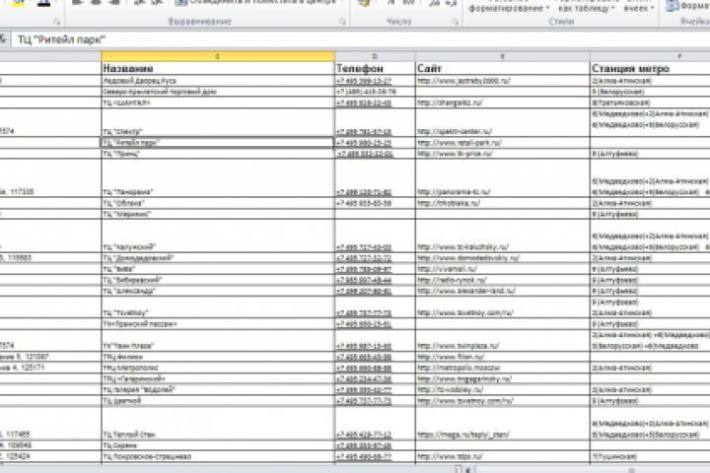Select the ТЦ "Tsvetnoy" name cell
710x473 pixels.
218,307
